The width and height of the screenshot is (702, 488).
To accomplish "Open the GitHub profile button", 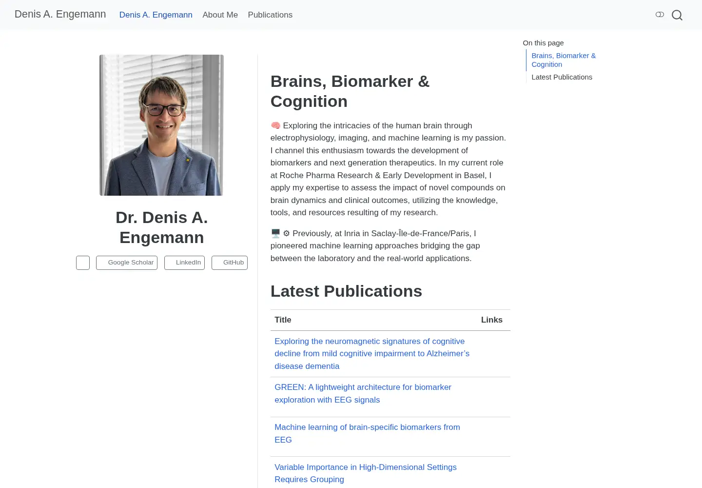I will pos(230,263).
